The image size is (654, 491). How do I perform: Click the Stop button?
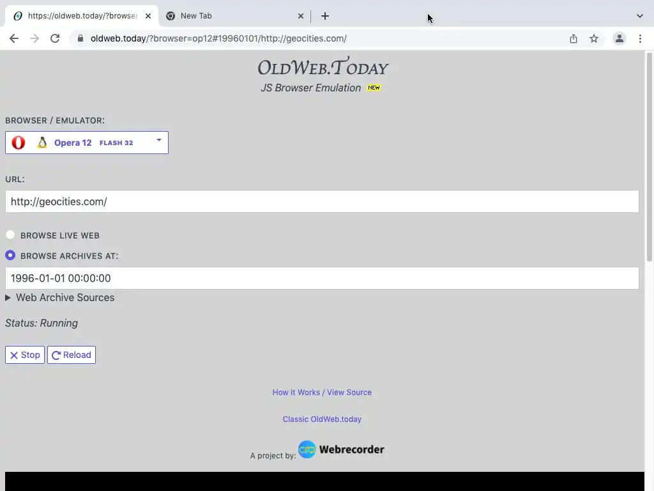(25, 355)
